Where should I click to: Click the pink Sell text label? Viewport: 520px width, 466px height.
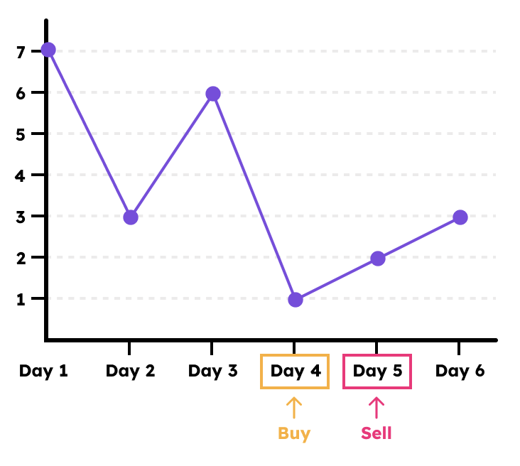(x=377, y=433)
